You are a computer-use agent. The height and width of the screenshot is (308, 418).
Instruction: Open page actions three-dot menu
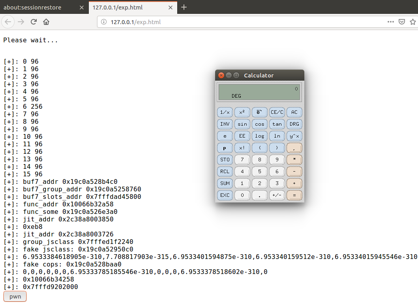pos(390,22)
